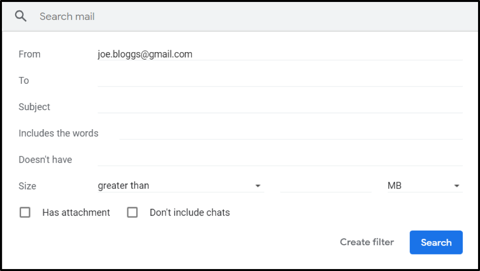Image resolution: width=480 pixels, height=271 pixels.
Task: Click the magnifying glass search icon
Action: [x=21, y=17]
